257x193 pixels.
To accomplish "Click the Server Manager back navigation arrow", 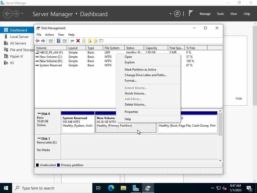I will 7,14.
